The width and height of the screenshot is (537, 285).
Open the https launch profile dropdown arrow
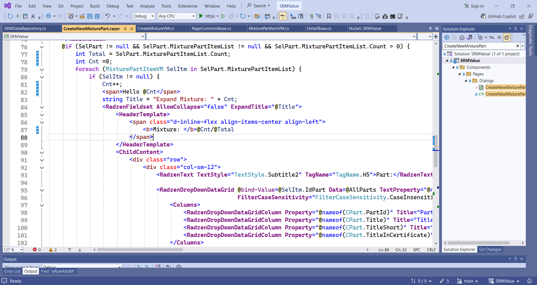[x=217, y=16]
